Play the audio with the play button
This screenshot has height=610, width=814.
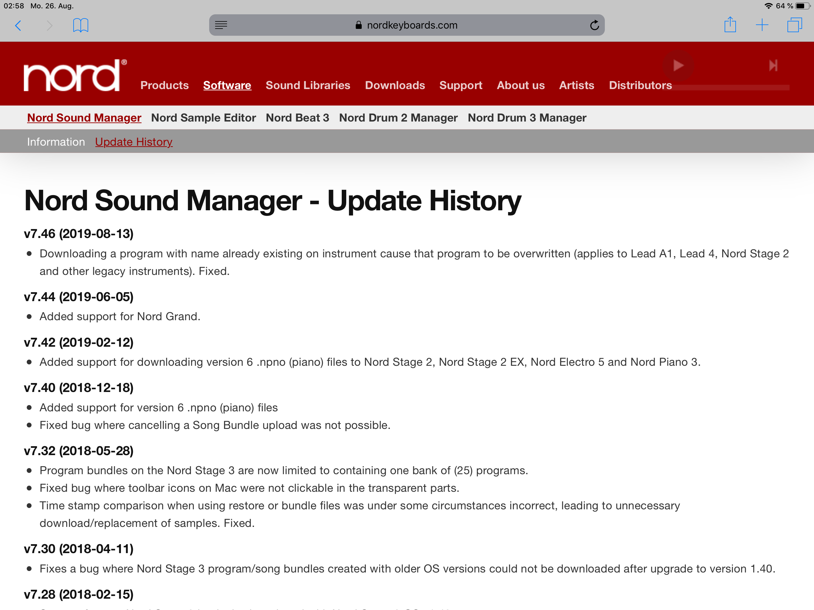pos(678,66)
